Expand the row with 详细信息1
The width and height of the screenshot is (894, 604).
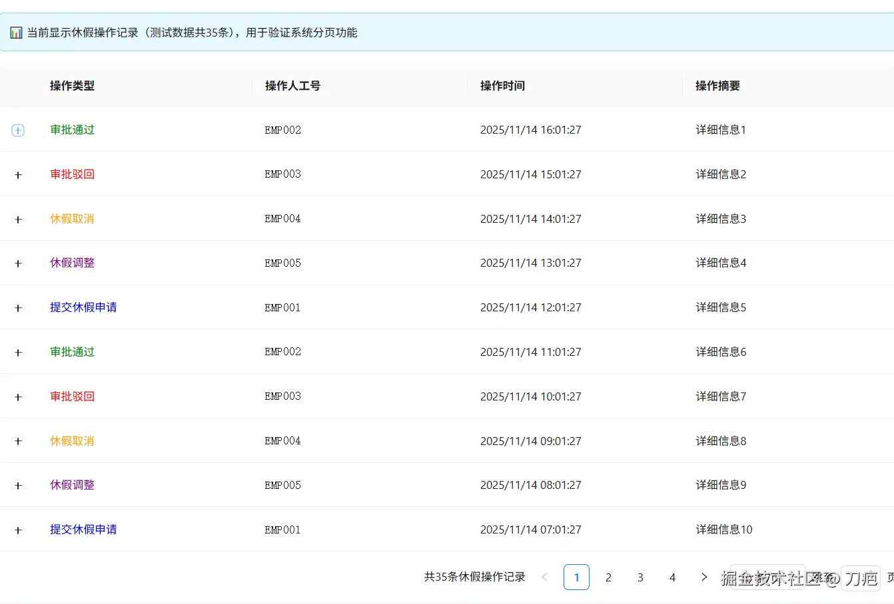[x=18, y=130]
